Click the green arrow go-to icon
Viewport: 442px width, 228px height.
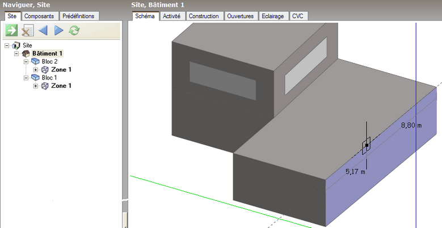[11, 31]
